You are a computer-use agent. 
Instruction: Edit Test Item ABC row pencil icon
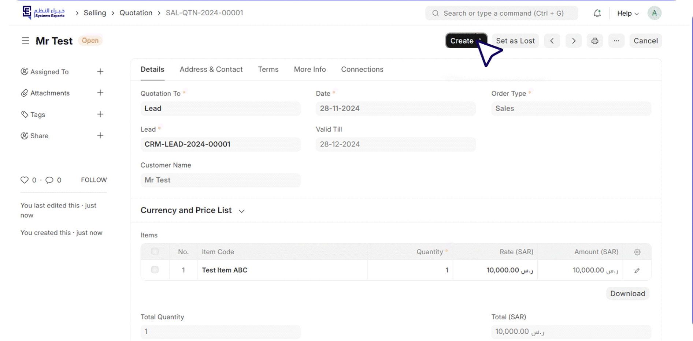pos(637,270)
